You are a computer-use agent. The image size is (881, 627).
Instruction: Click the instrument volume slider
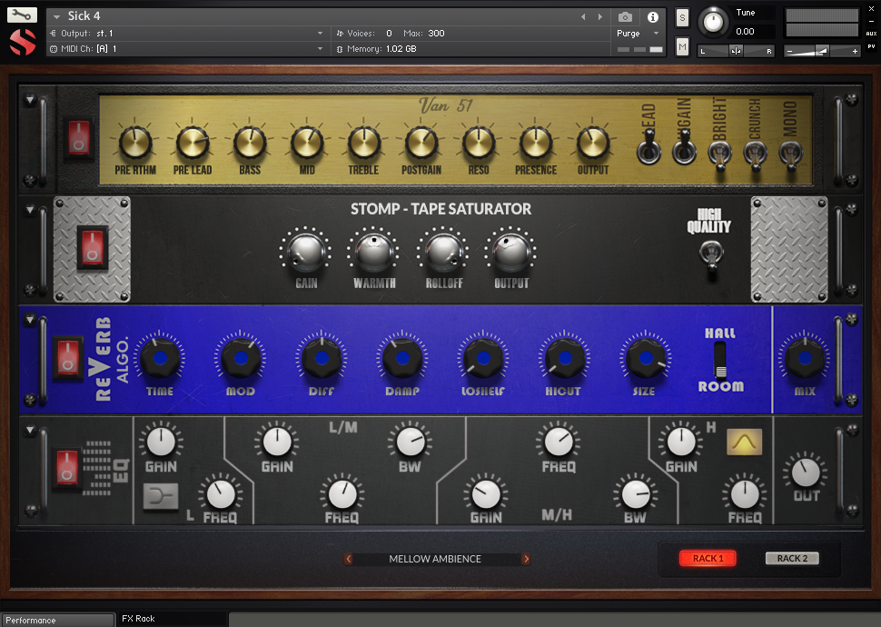point(822,51)
